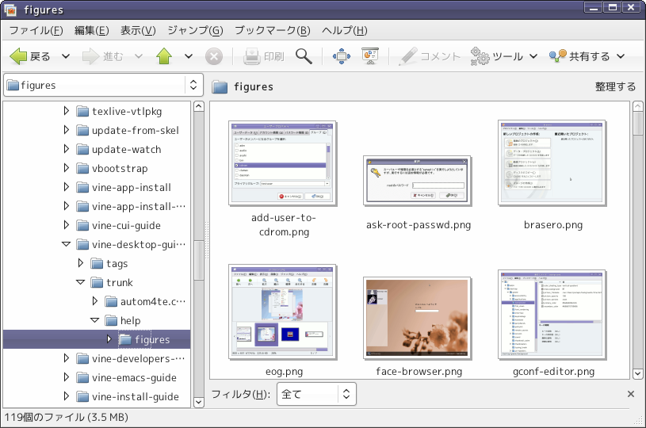Open the File menu (ファイル)
This screenshot has height=428, width=646.
click(x=36, y=30)
